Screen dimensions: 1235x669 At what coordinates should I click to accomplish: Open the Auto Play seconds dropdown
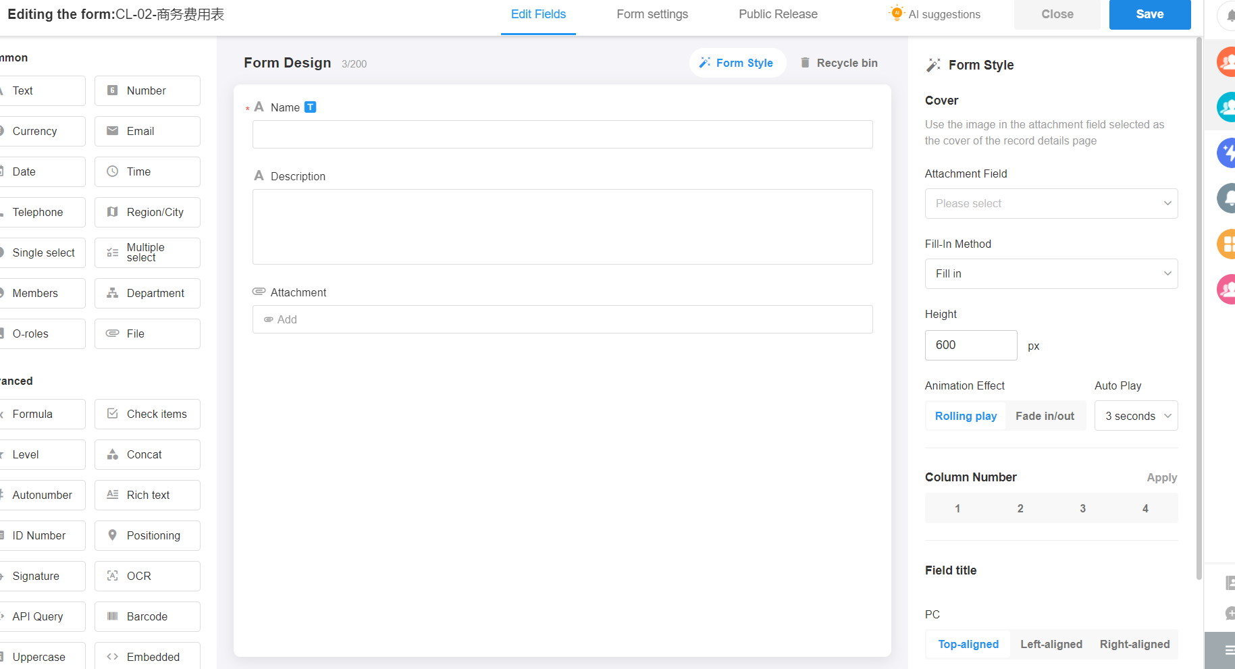1136,416
